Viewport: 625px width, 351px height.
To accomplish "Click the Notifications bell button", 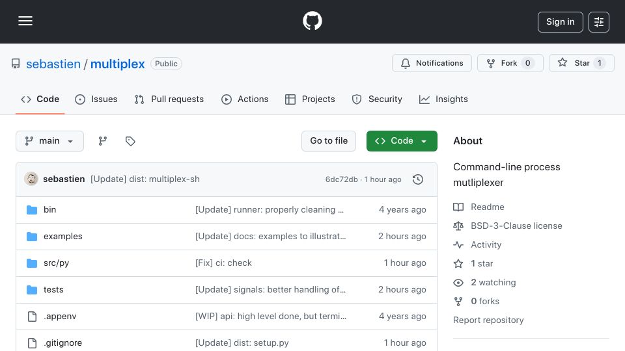I will pos(432,63).
